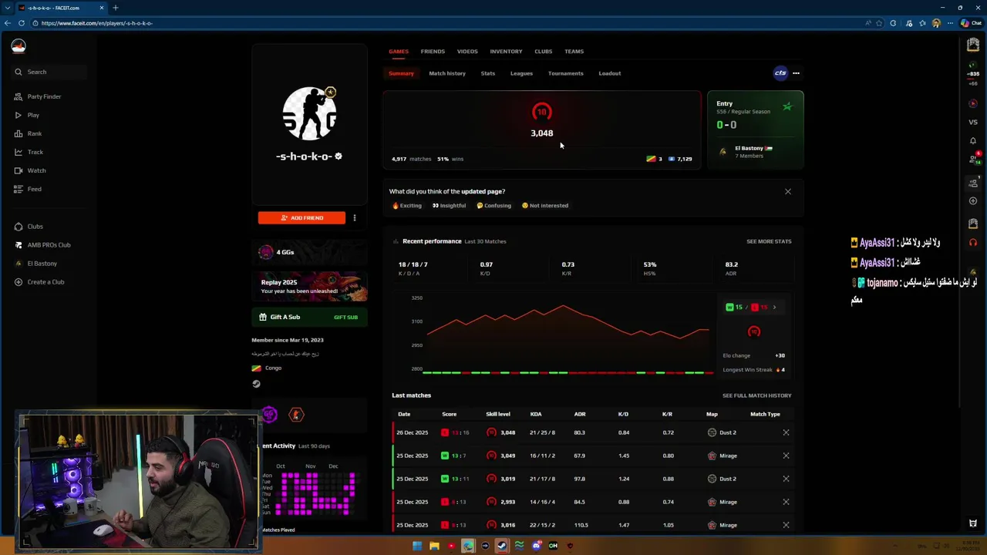Expand the win/loss streak chevron arrow
This screenshot has height=555, width=987.
tap(774, 308)
